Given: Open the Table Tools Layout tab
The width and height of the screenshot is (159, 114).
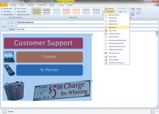Looking at the screenshot, I should (x=70, y=5).
